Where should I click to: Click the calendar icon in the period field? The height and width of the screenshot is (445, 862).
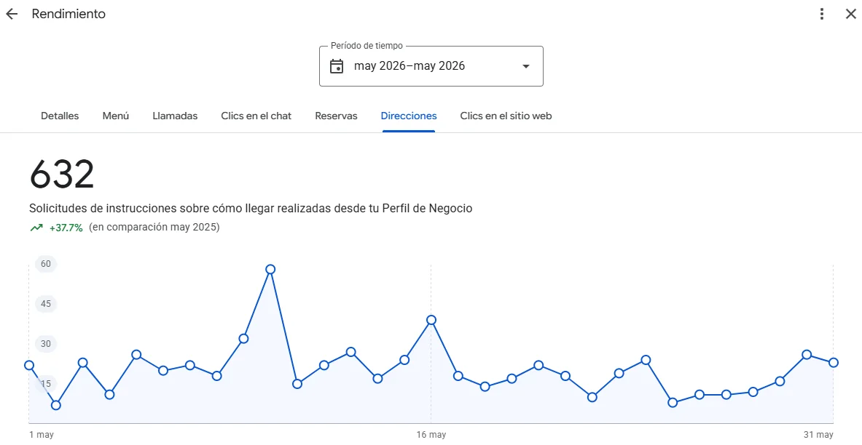click(337, 66)
